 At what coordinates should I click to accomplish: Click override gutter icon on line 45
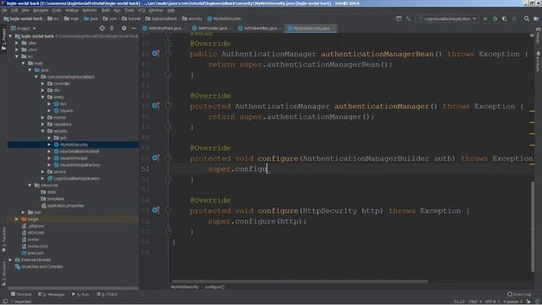(155, 106)
